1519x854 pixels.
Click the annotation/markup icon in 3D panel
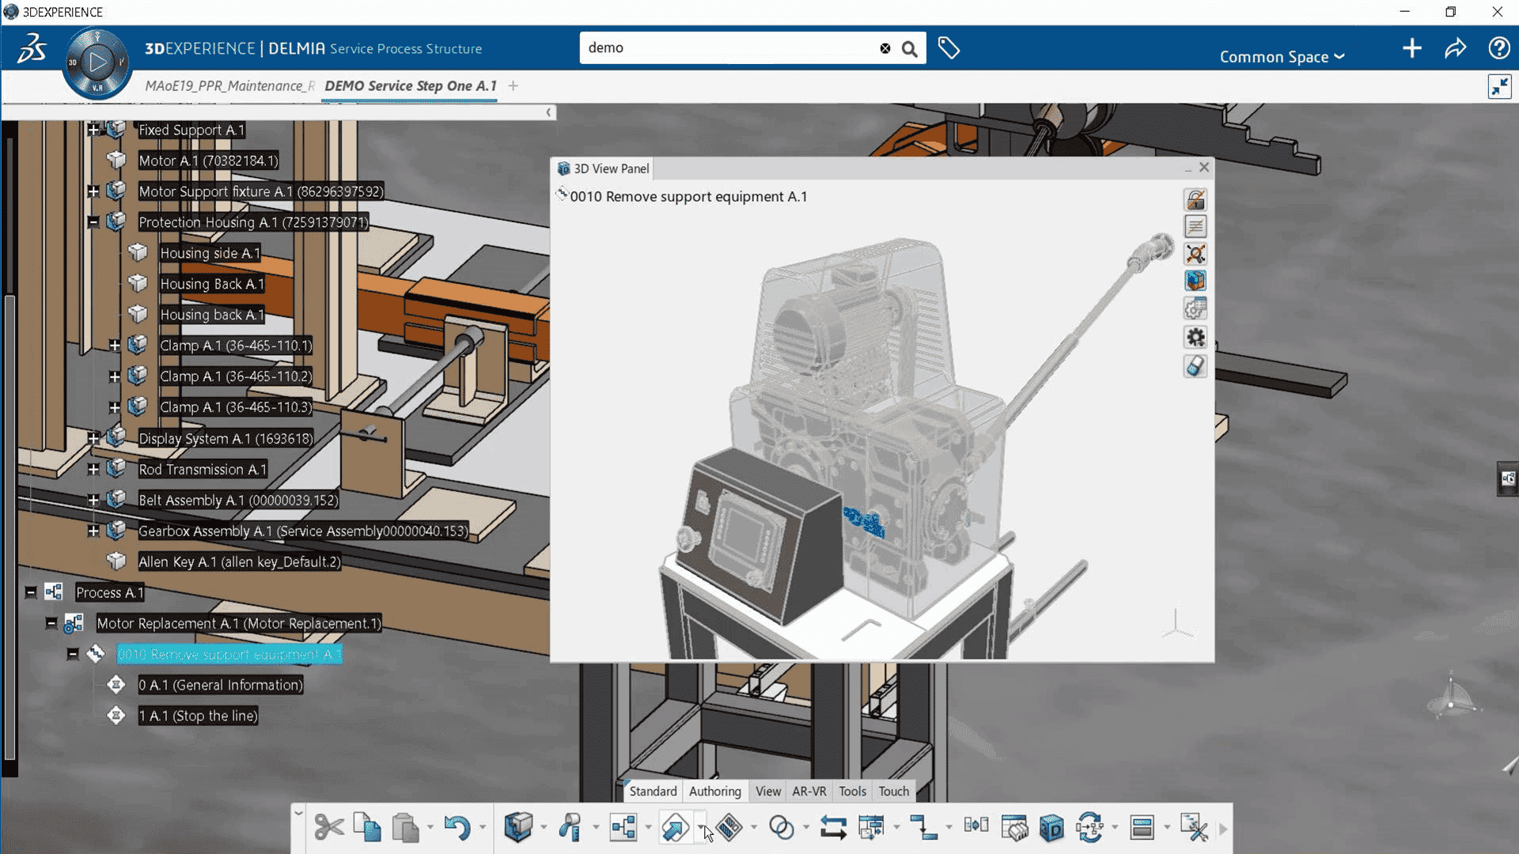pos(1195,225)
